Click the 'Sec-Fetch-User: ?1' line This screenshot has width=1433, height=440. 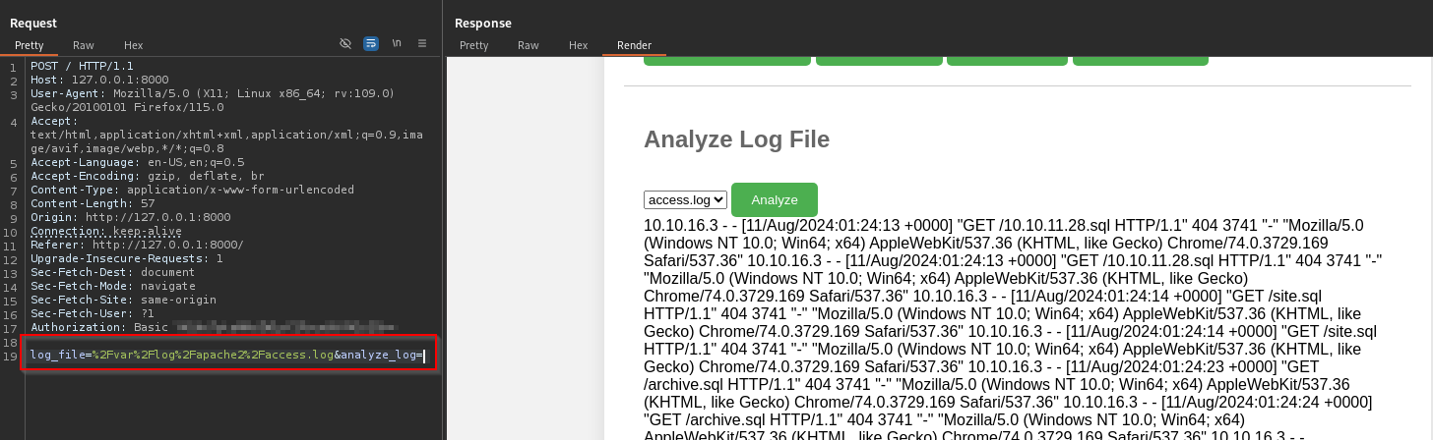(92, 313)
